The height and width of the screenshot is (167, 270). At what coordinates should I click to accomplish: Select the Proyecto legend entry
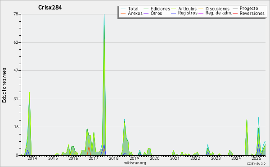(245, 8)
